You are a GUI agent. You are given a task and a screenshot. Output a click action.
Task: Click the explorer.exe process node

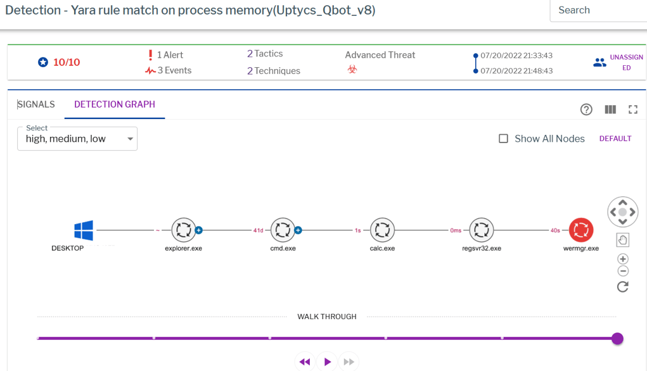184,230
